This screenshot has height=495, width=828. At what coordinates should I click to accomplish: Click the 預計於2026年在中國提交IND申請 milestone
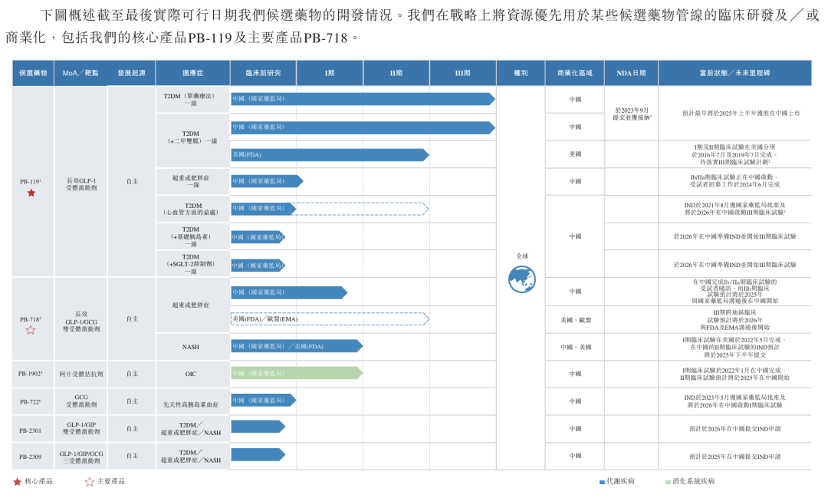click(734, 429)
